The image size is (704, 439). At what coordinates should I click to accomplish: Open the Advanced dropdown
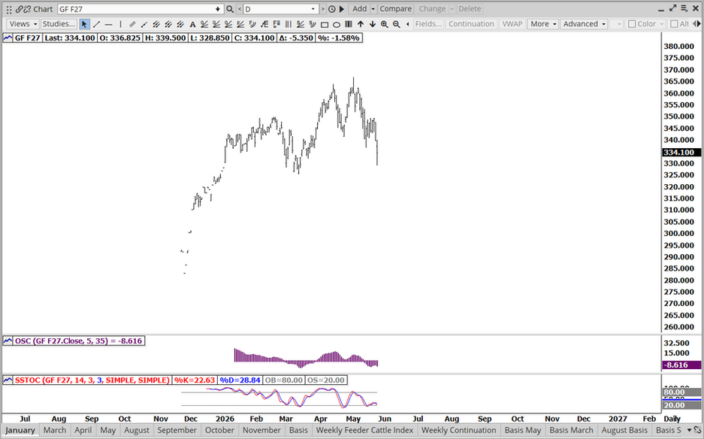pos(584,24)
